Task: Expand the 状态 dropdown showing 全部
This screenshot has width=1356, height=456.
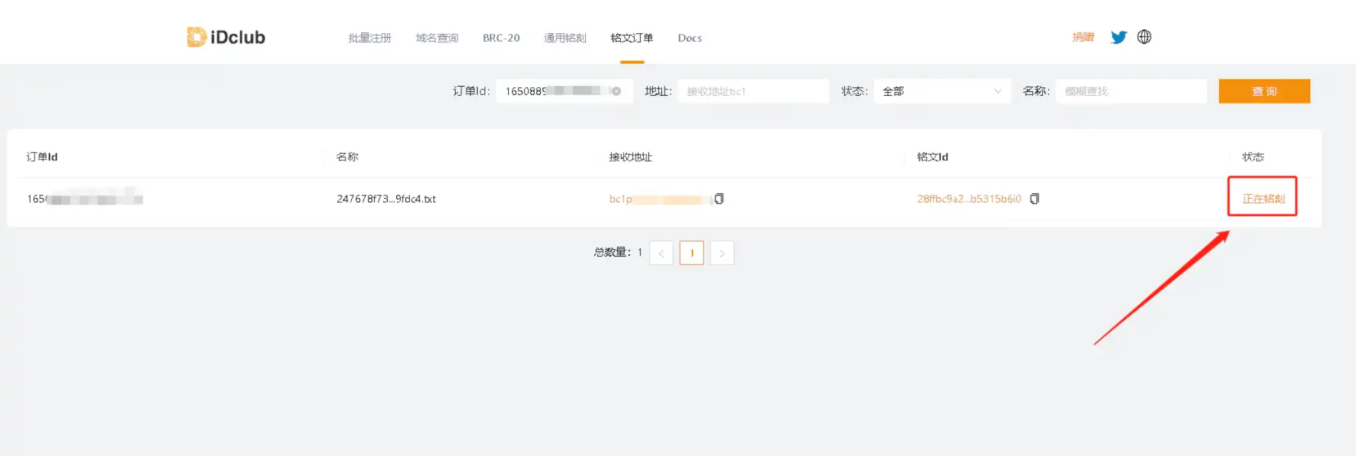Action: point(942,91)
